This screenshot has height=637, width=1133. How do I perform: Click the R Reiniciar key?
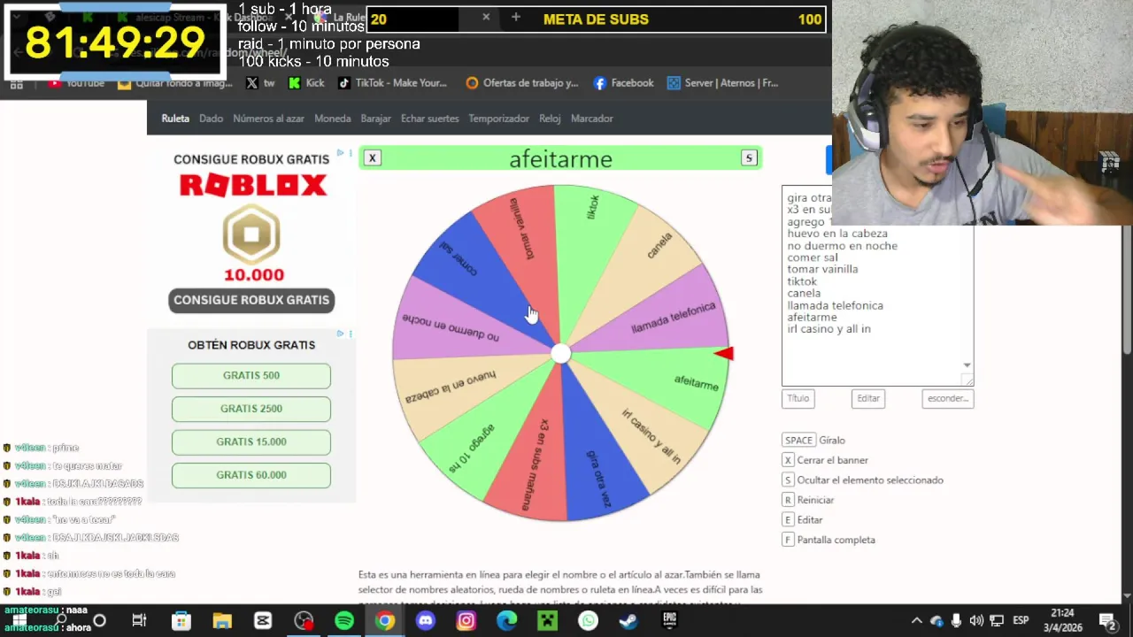coord(788,500)
